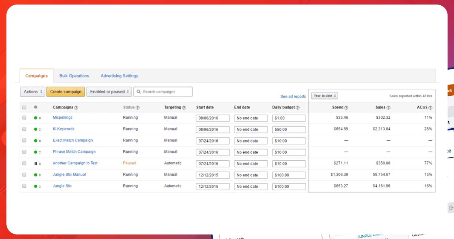
Task: Click green status dot for Mispellings
Action: [36, 118]
